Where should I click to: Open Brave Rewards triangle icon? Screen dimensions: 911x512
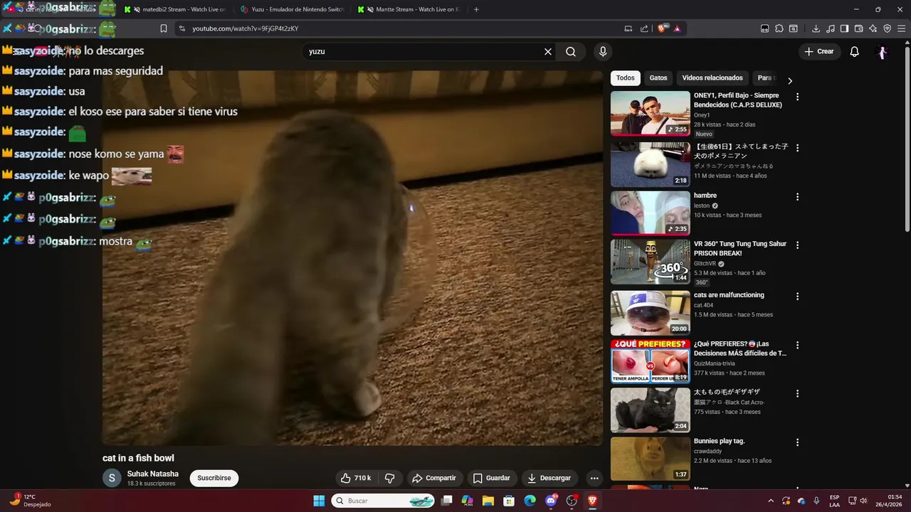[678, 28]
